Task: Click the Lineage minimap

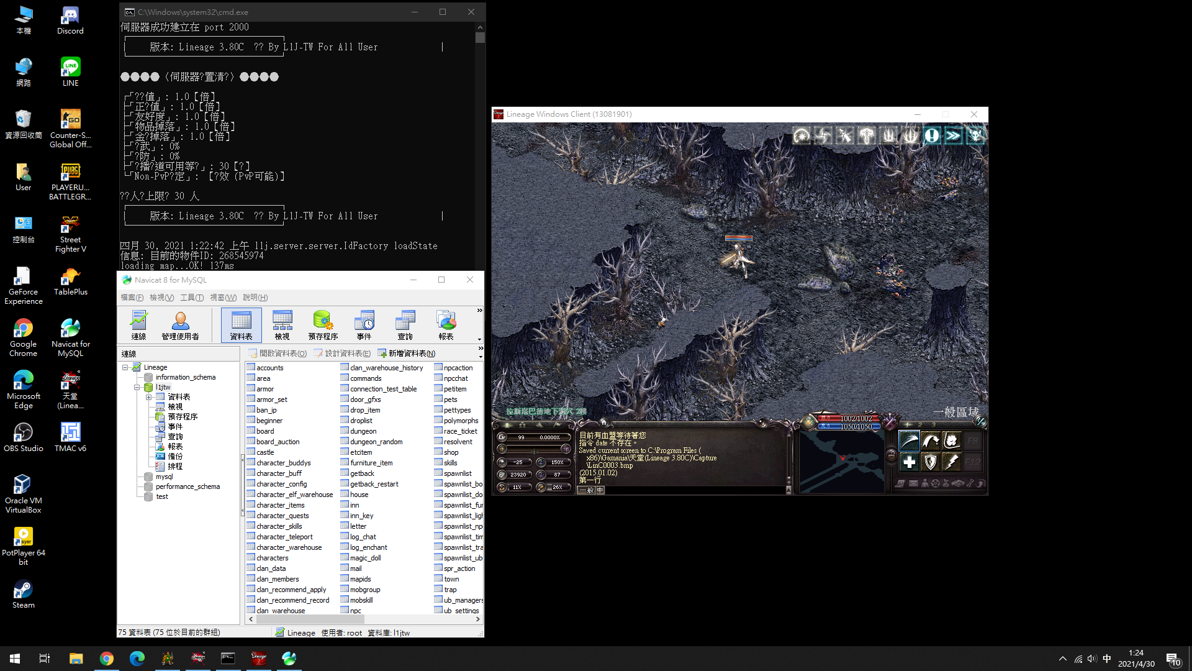Action: [x=842, y=461]
